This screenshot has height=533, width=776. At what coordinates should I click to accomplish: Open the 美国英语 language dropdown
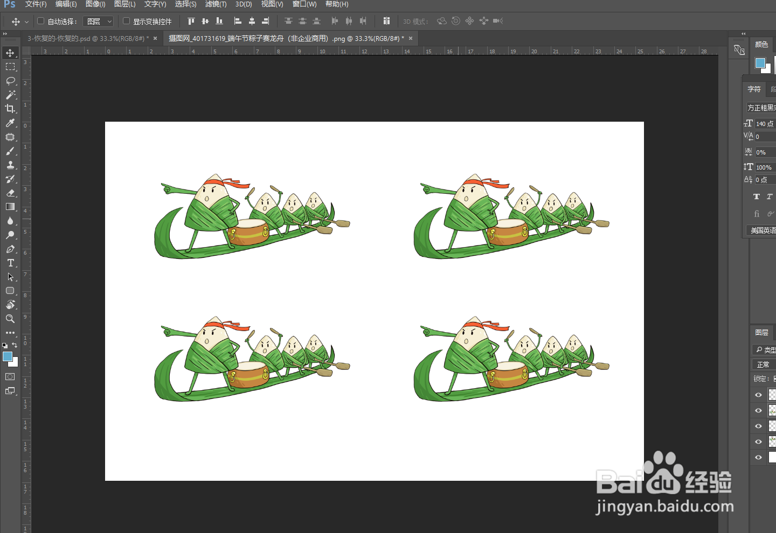[x=761, y=230]
